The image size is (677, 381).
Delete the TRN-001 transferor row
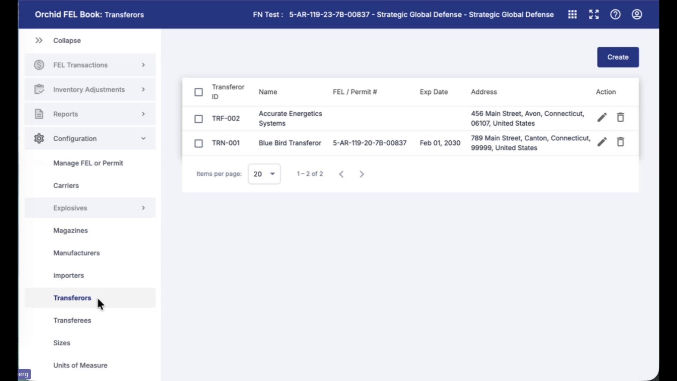tap(620, 142)
